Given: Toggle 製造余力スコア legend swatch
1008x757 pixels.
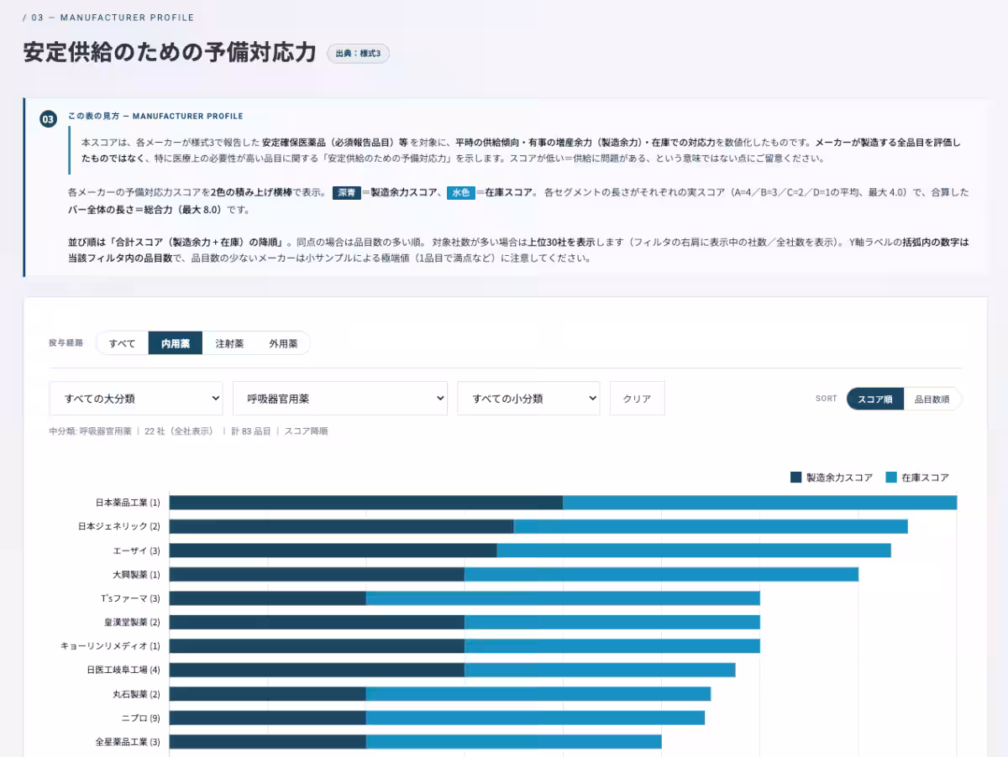Looking at the screenshot, I should point(796,478).
